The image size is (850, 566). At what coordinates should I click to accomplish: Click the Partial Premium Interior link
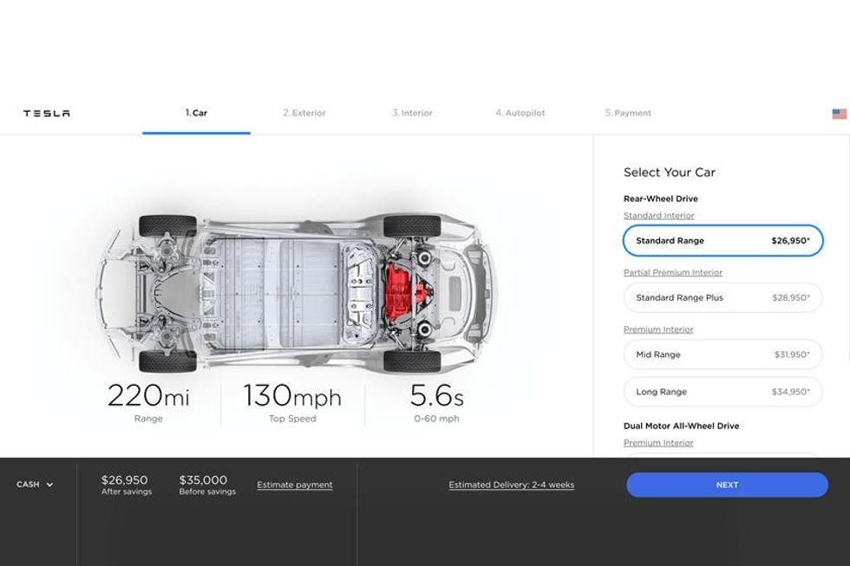coord(672,273)
